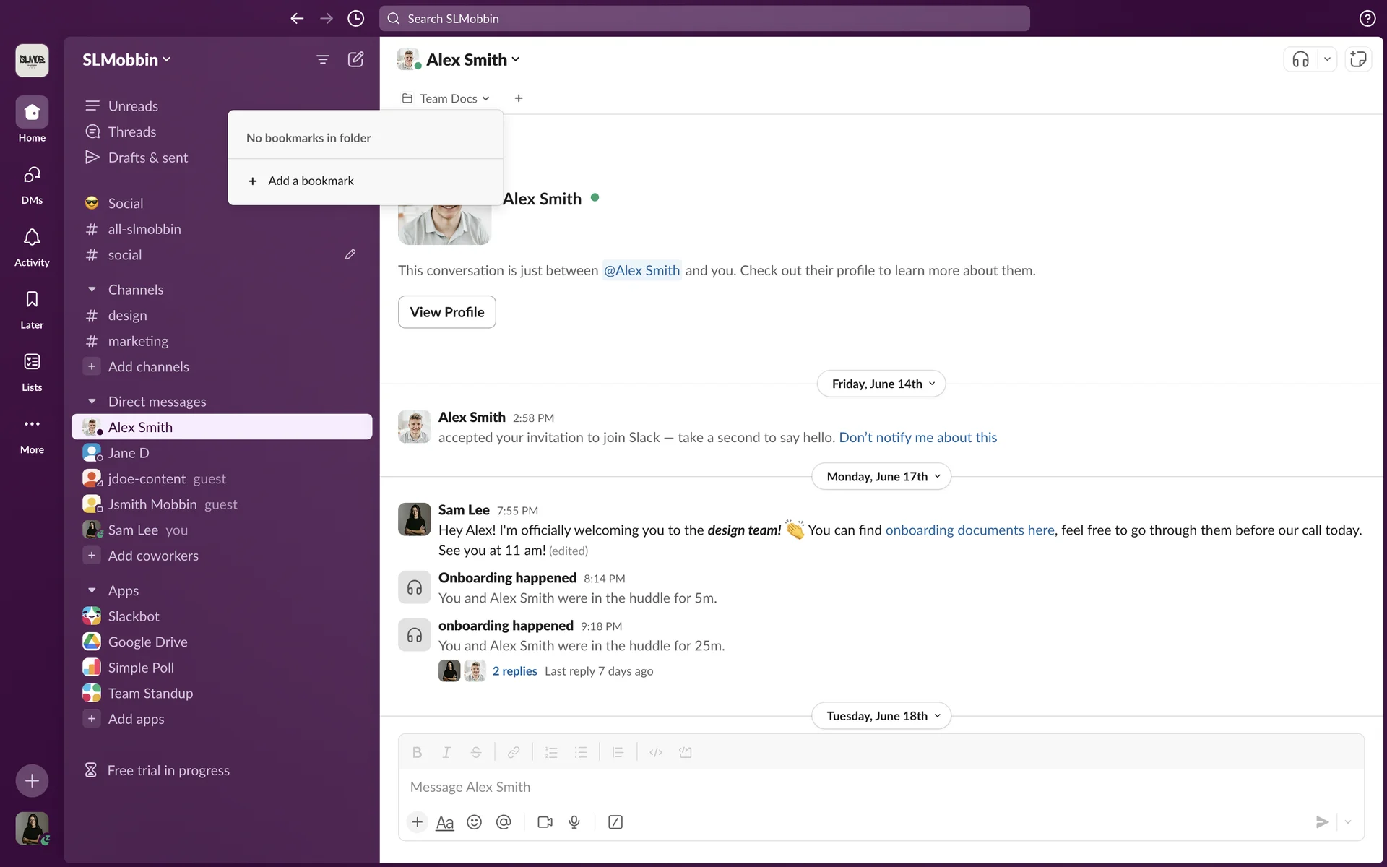The image size is (1387, 867).
Task: Click the record video clip icon
Action: (x=545, y=822)
